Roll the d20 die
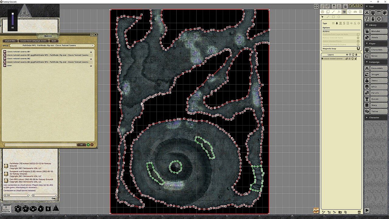The height and width of the screenshot is (219, 389). [18, 209]
